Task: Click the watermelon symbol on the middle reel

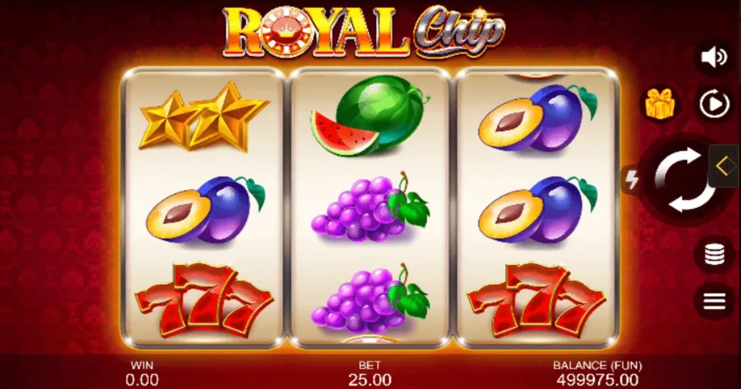Action: click(369, 115)
